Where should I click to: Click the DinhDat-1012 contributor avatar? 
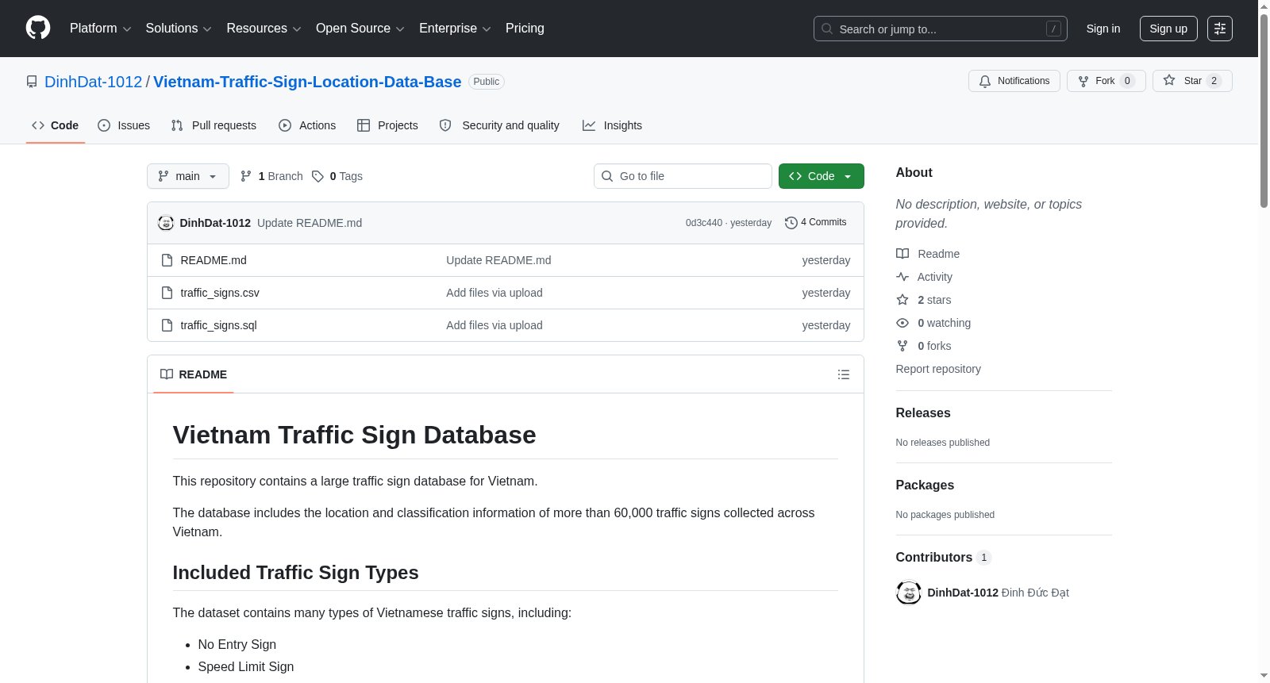click(x=908, y=593)
